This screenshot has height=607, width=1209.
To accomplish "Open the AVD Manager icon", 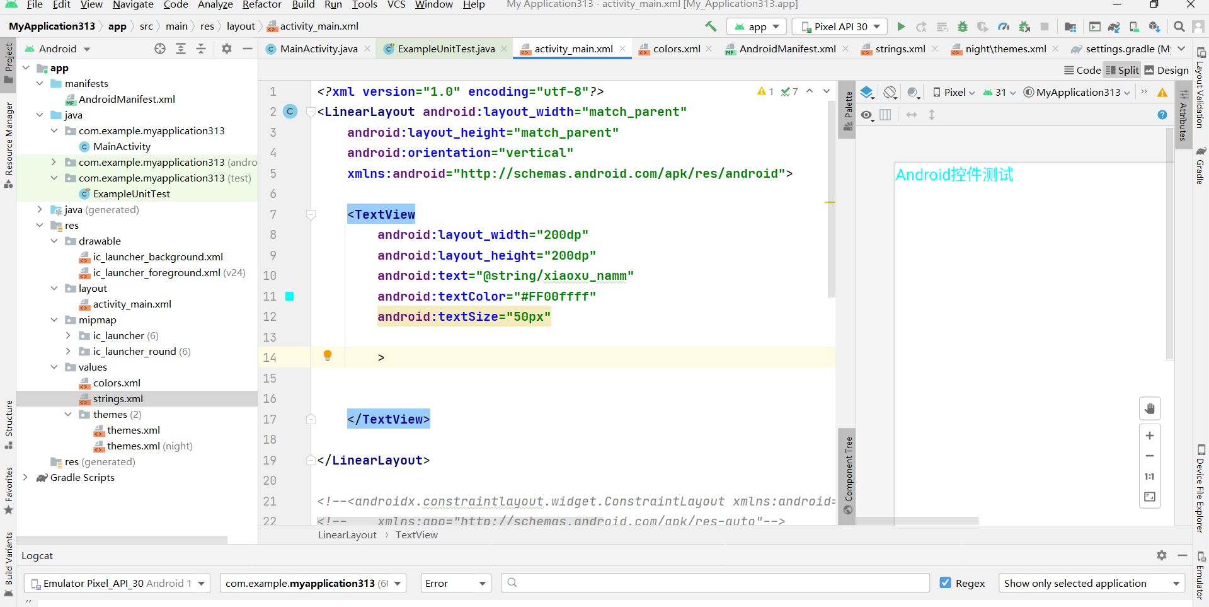I will coord(1134,26).
